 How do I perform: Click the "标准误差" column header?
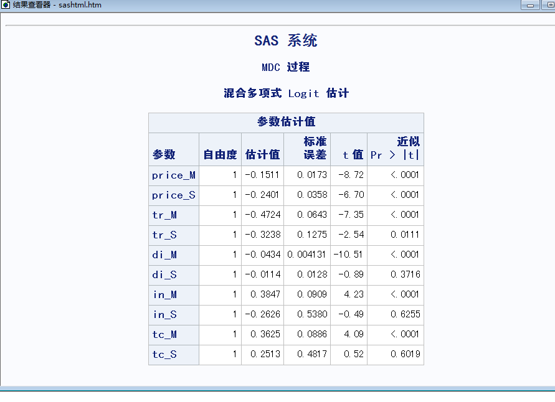pyautogui.click(x=315, y=147)
